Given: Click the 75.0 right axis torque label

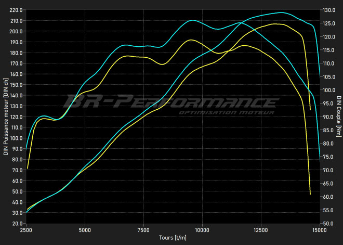Looking at the screenshot, I should click(x=327, y=157).
